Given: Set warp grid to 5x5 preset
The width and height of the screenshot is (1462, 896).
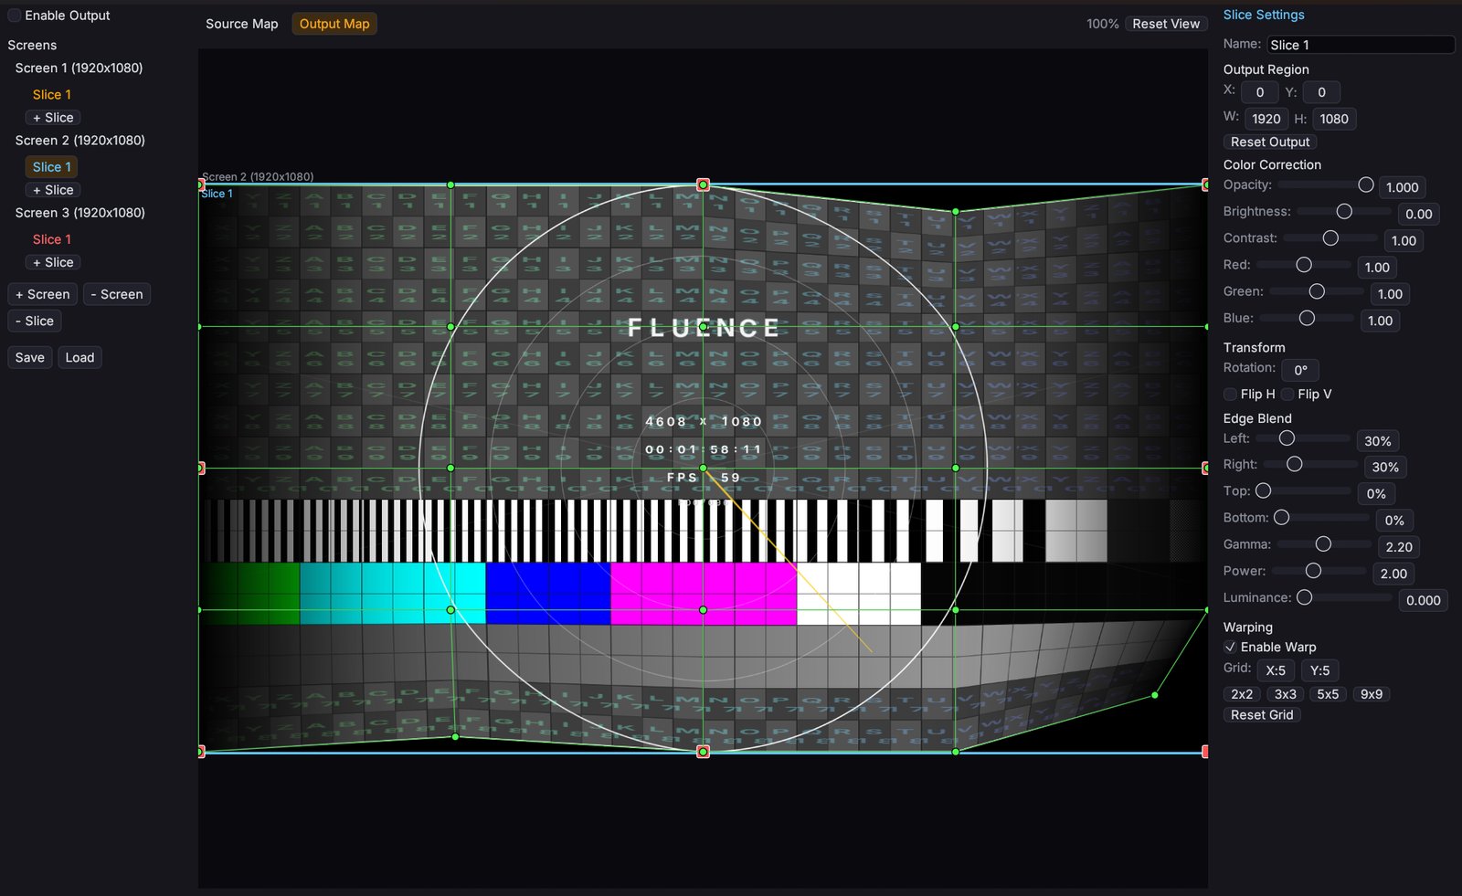Looking at the screenshot, I should pyautogui.click(x=1328, y=694).
